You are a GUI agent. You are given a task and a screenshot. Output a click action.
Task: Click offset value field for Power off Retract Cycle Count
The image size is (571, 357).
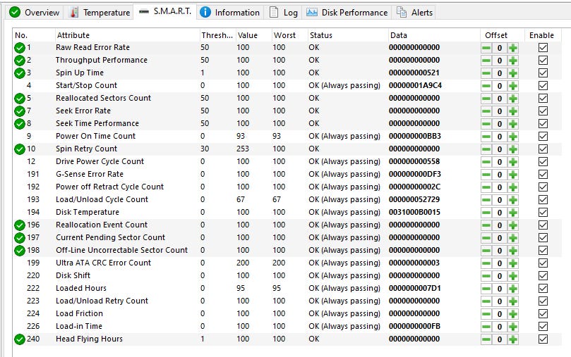[500, 187]
